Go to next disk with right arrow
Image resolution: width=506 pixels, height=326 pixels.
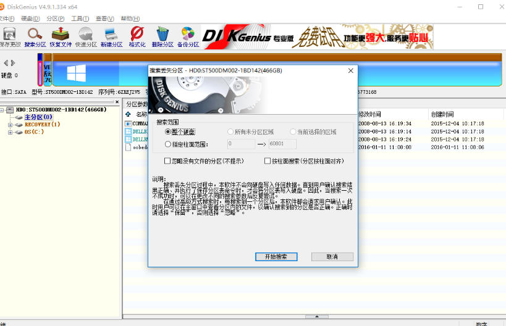(13, 63)
